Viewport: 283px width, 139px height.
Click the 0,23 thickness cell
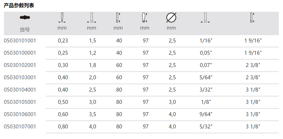tap(63, 41)
